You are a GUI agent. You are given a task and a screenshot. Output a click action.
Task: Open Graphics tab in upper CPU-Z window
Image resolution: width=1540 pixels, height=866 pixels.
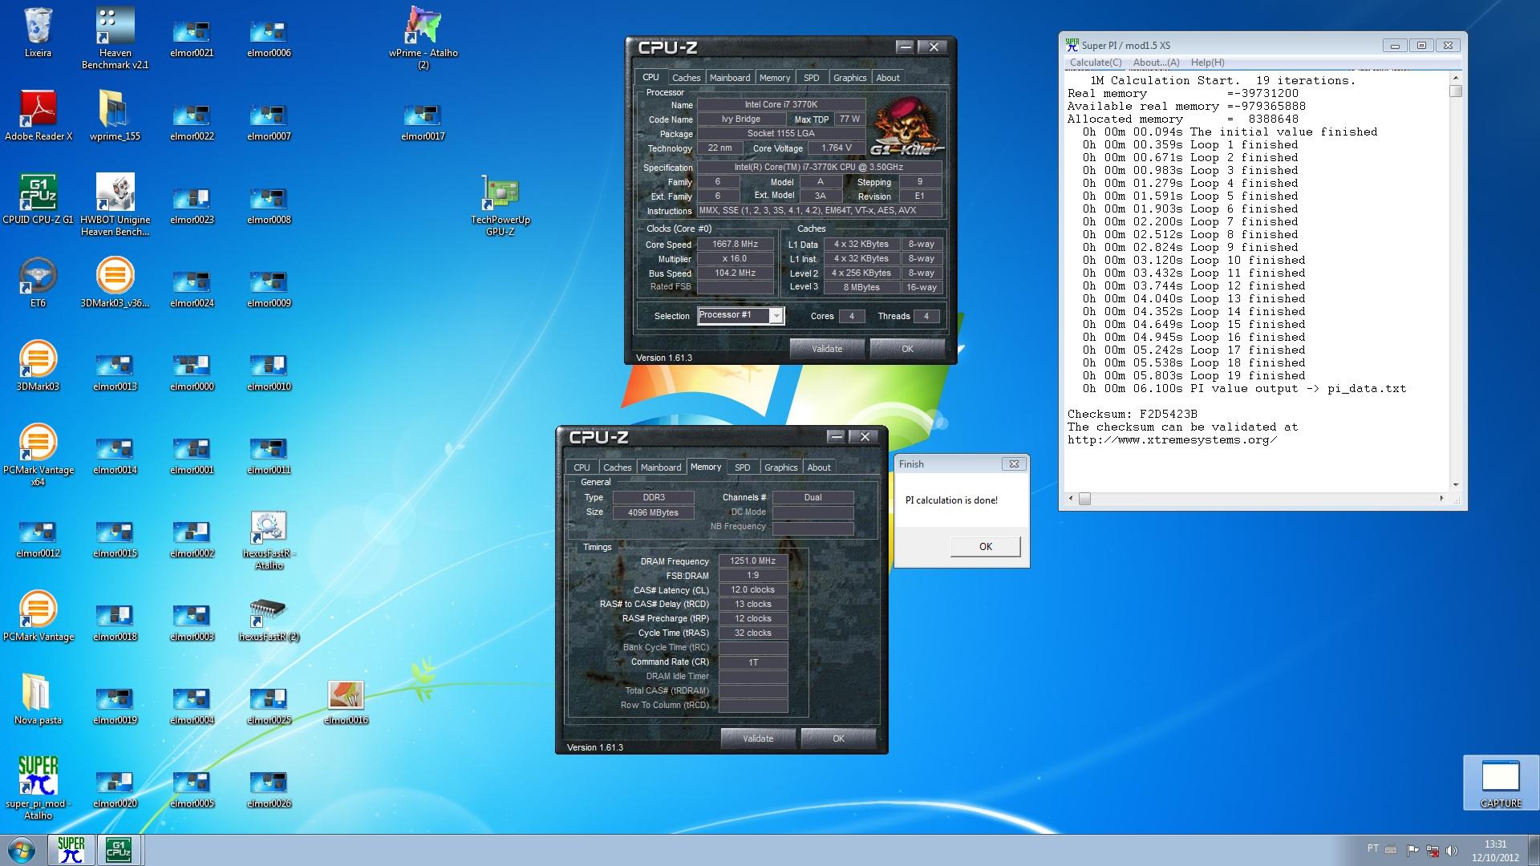tap(849, 78)
